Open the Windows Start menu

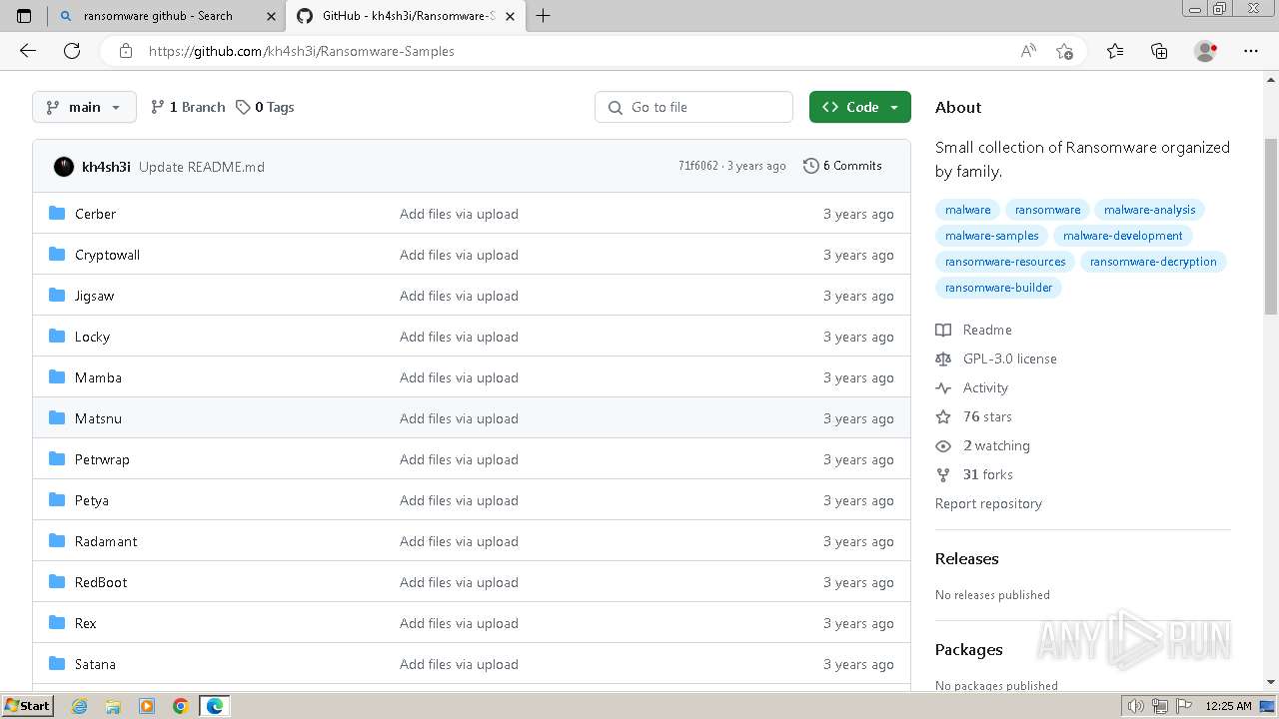click(27, 705)
